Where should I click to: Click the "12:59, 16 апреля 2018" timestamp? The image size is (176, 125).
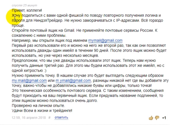[29, 117]
